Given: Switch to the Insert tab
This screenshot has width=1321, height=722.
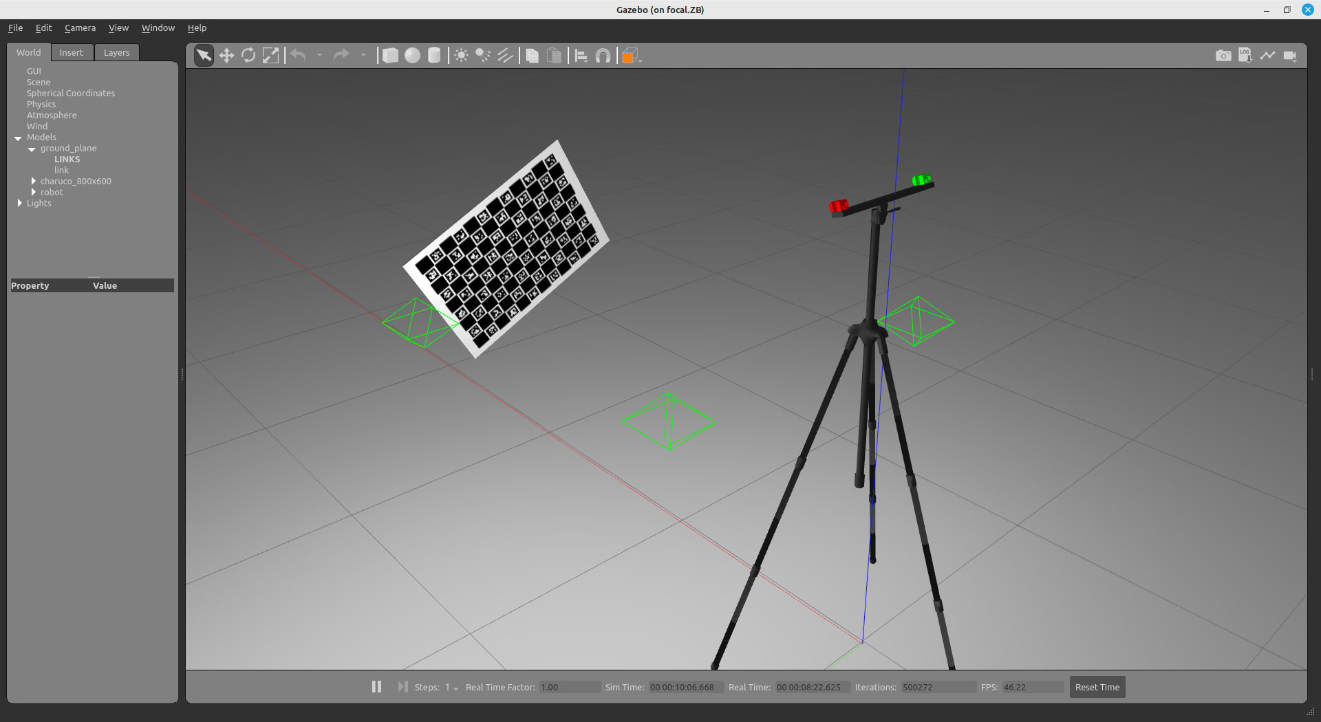Looking at the screenshot, I should (x=71, y=53).
